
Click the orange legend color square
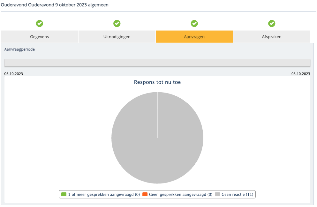(x=145, y=194)
